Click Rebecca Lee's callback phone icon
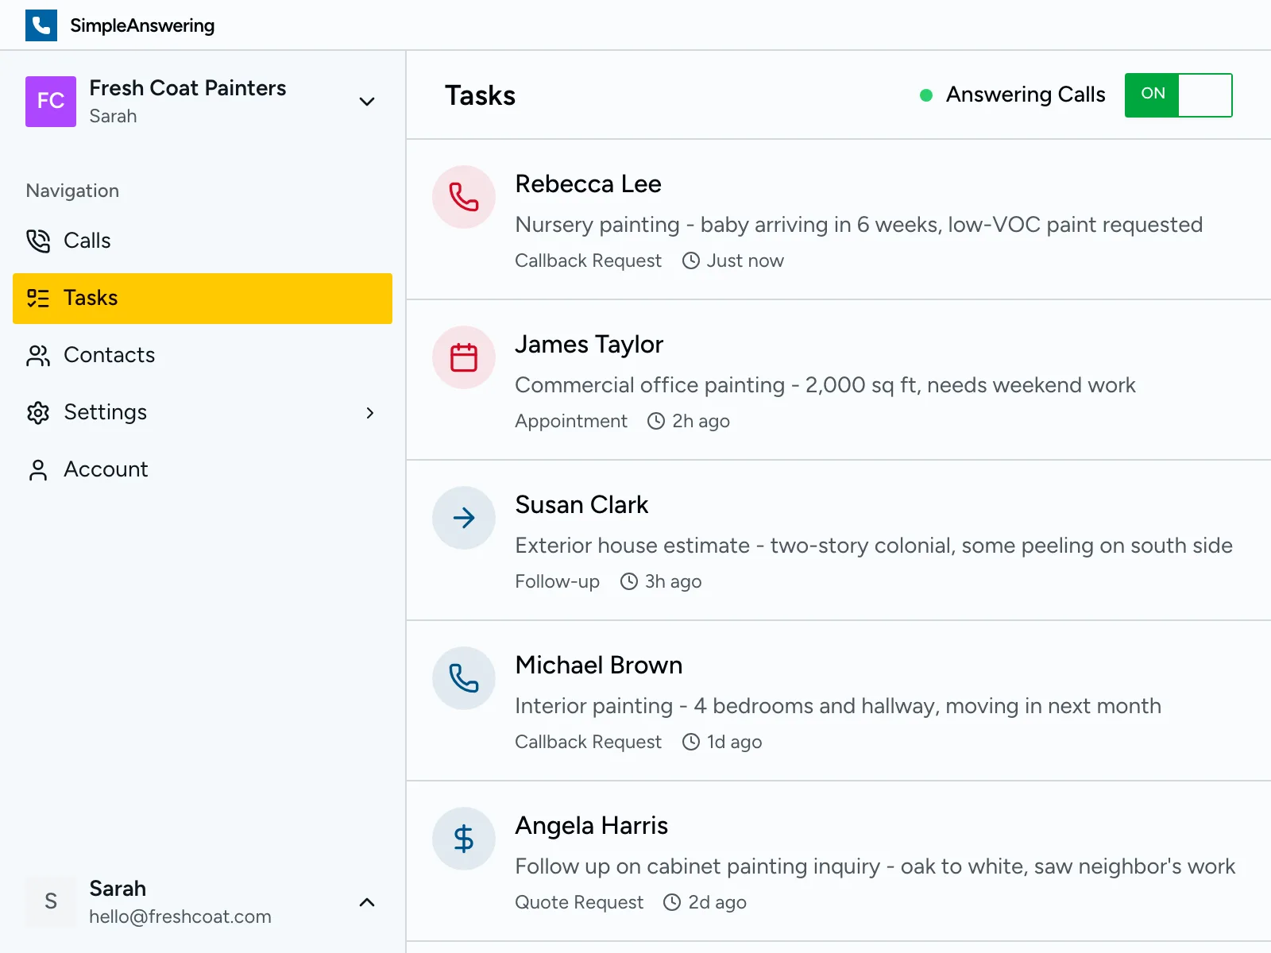The image size is (1271, 953). pos(463,197)
